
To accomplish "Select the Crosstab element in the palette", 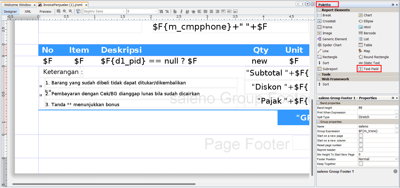I will pyautogui.click(x=329, y=21).
